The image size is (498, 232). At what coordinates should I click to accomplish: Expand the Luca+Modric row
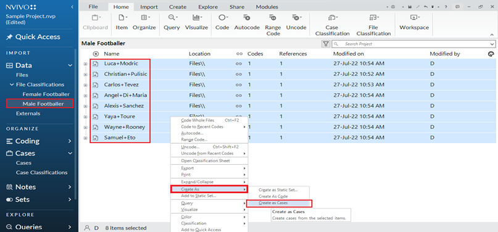[85, 64]
